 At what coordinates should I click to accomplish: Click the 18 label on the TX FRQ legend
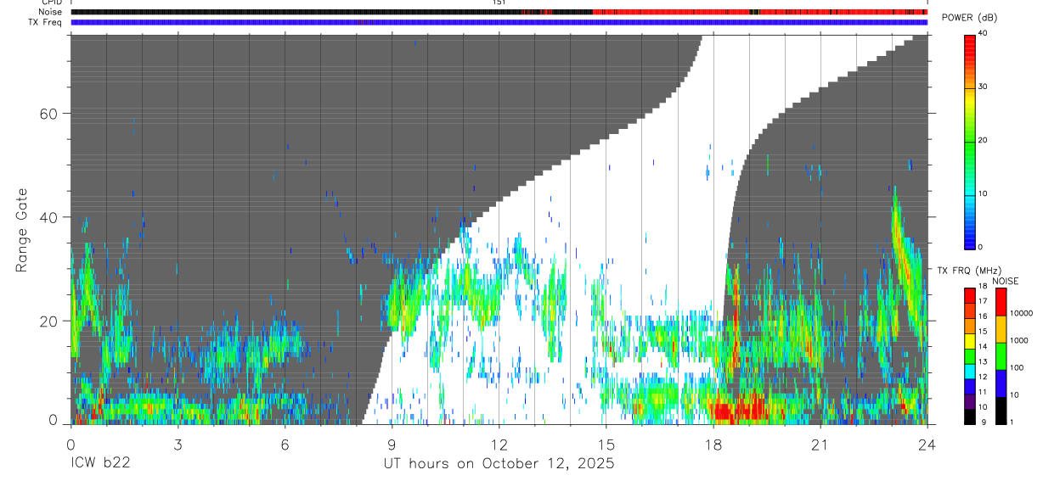pos(982,288)
